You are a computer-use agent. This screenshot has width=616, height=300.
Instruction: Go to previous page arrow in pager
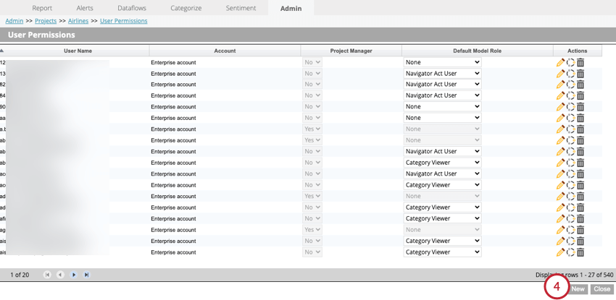pyautogui.click(x=60, y=275)
